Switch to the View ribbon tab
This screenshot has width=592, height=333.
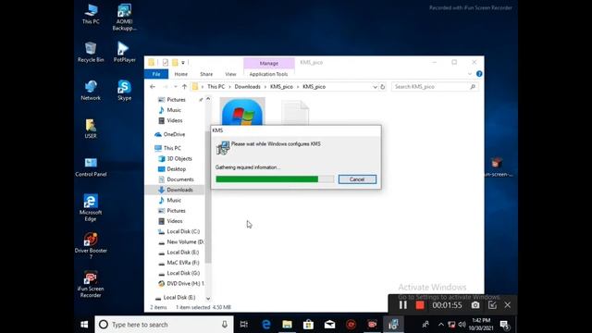tap(230, 74)
